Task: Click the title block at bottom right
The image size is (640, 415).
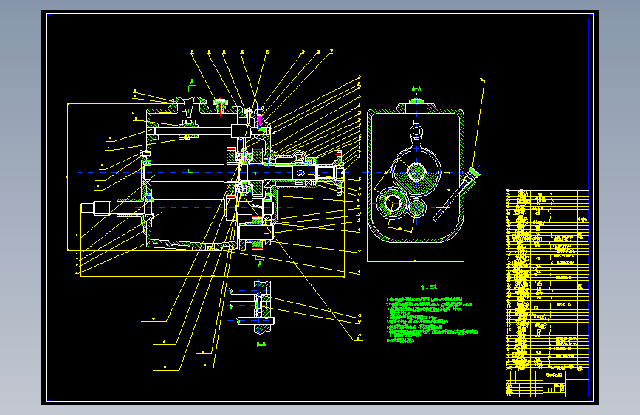Action: click(x=547, y=383)
